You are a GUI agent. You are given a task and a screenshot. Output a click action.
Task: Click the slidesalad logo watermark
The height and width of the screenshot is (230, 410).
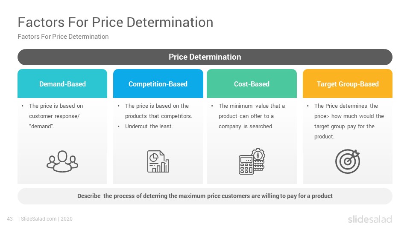tap(370, 219)
